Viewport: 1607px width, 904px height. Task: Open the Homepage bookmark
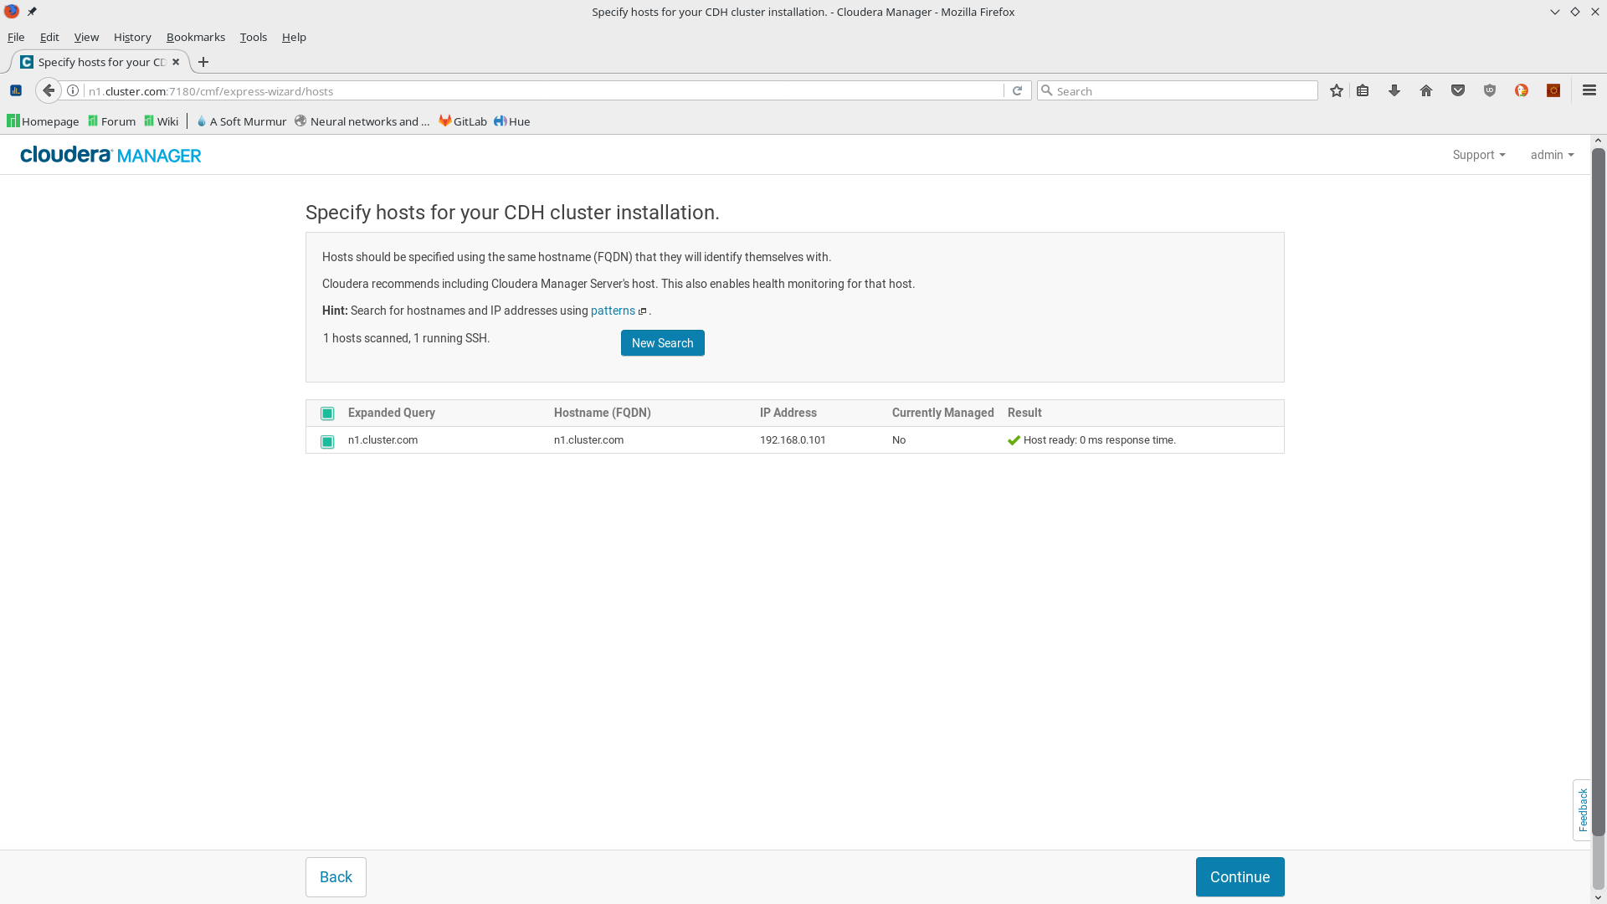coord(43,121)
